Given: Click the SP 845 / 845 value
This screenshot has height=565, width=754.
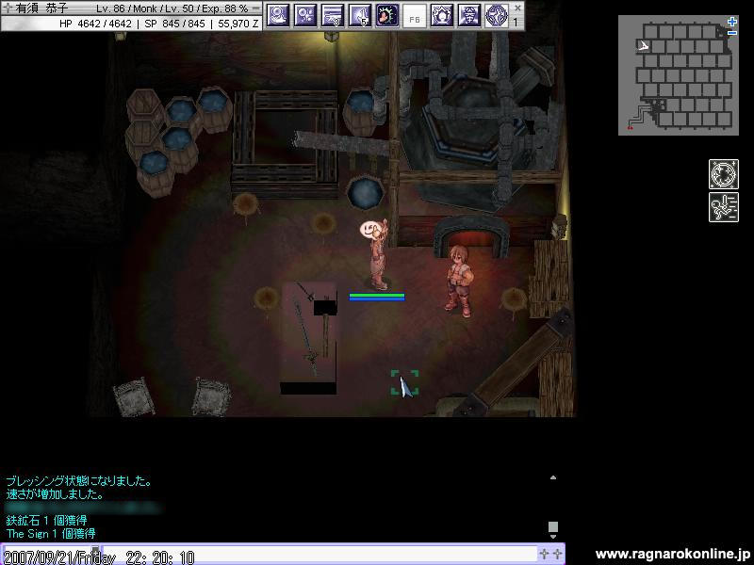Looking at the screenshot, I should pos(174,24).
